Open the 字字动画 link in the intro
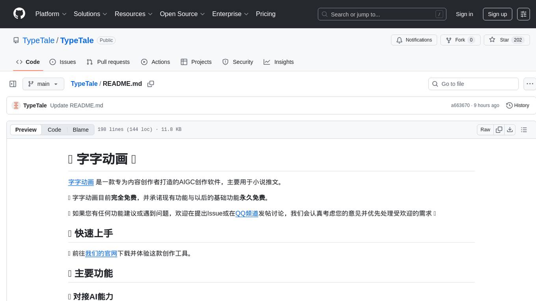This screenshot has height=301, width=536. [81, 182]
